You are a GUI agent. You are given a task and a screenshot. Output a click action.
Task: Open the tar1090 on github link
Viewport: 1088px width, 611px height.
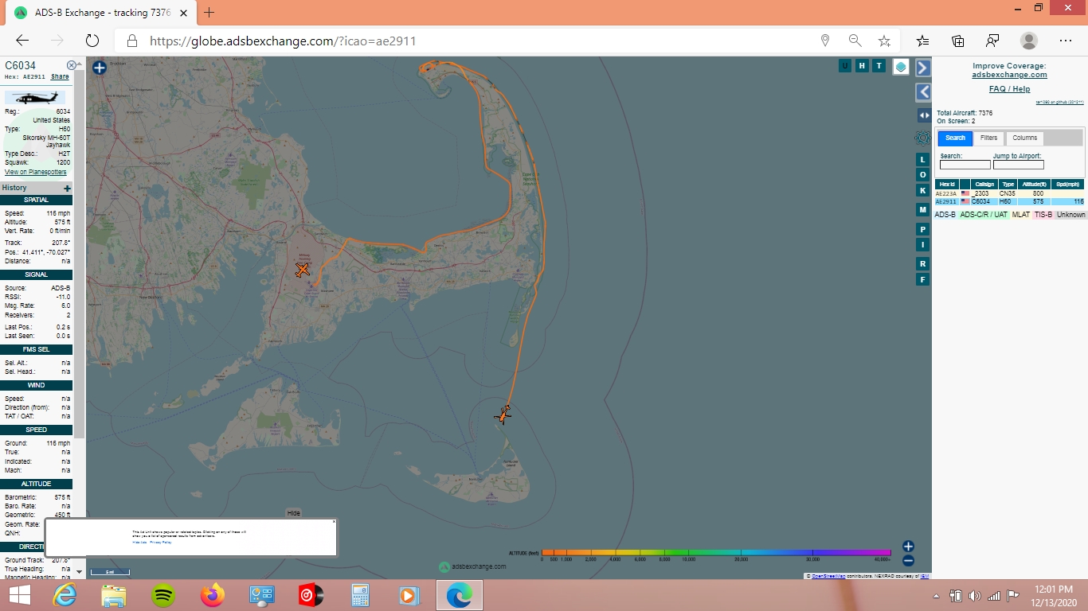pos(1059,102)
